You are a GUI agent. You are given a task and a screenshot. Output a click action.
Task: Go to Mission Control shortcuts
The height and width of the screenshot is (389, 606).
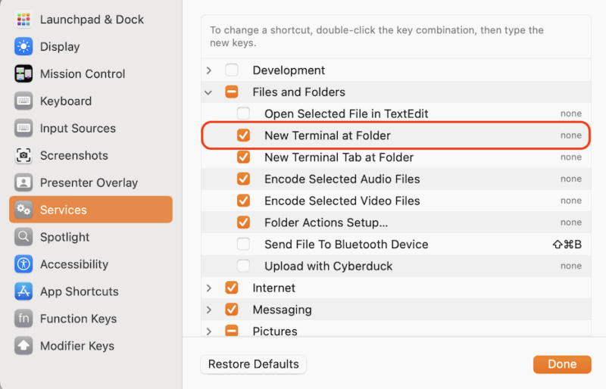91,73
